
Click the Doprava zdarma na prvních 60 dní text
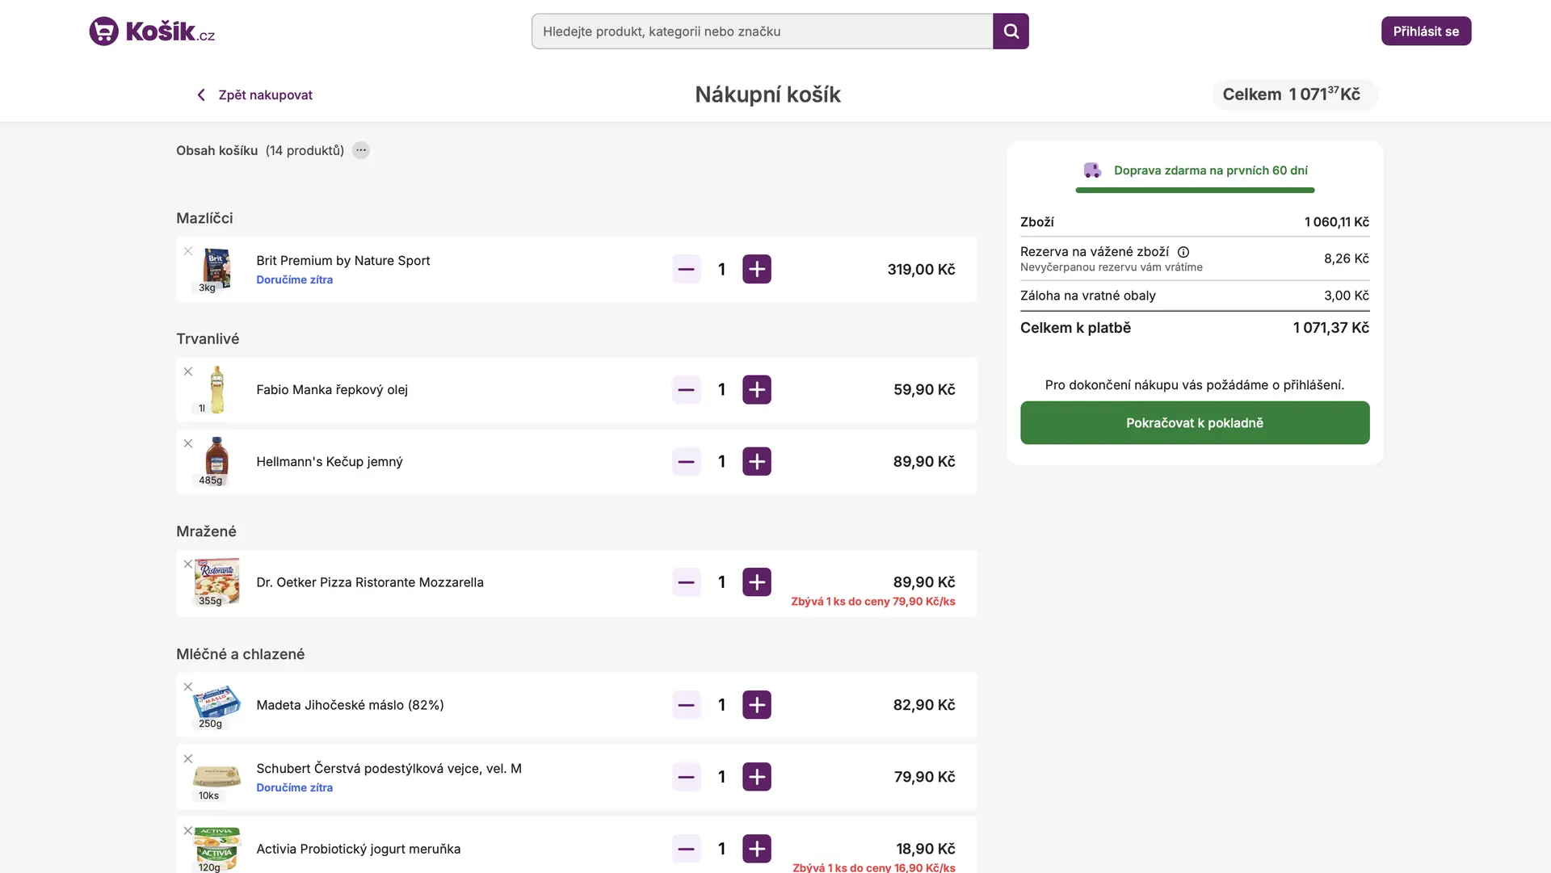(x=1210, y=170)
